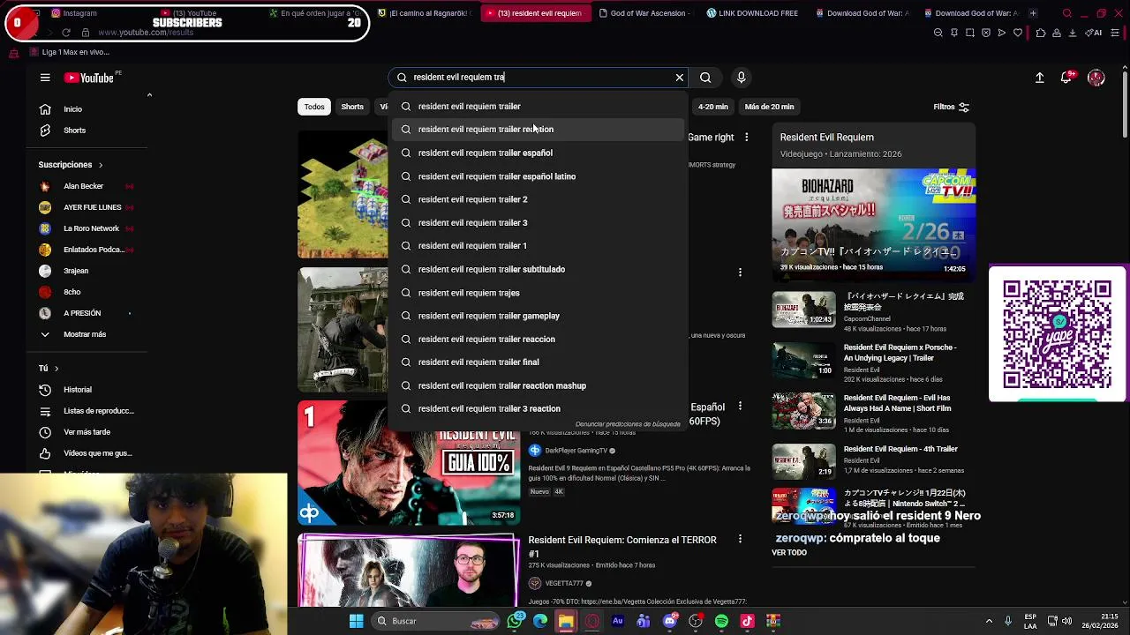Choose suggestion resident evil requiem trailer
Image resolution: width=1130 pixels, height=635 pixels.
pos(539,107)
